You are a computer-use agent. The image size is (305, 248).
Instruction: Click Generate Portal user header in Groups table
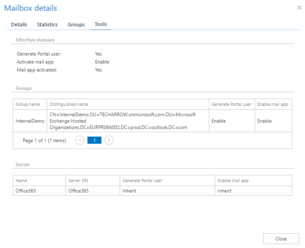[x=231, y=104]
